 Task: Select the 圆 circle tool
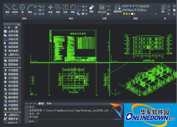pos(22,9)
